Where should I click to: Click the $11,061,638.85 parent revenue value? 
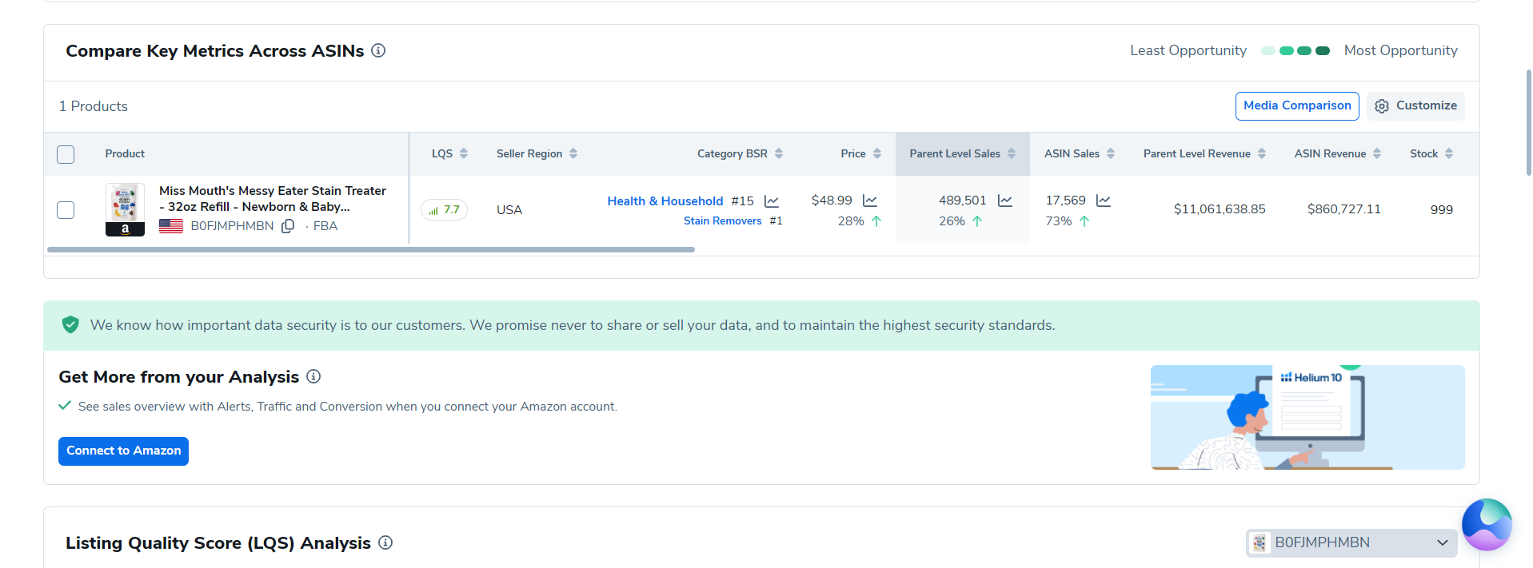click(1220, 209)
